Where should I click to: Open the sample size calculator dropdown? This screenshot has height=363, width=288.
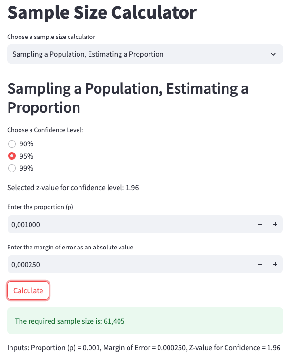(x=138, y=54)
